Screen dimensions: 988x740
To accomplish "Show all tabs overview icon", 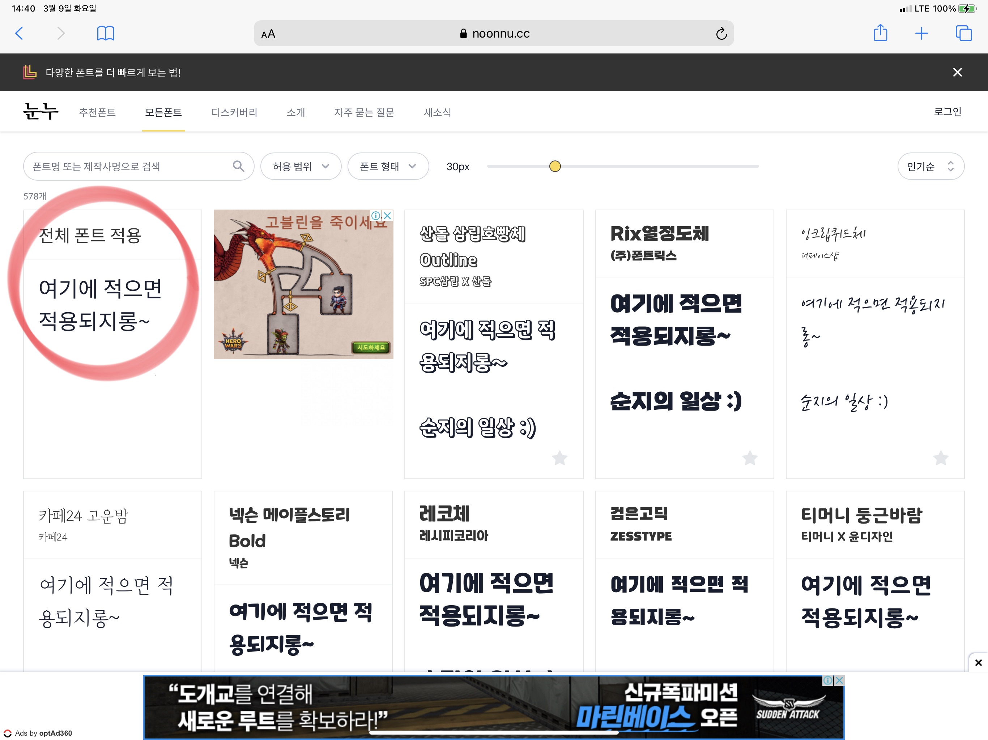I will (x=963, y=34).
